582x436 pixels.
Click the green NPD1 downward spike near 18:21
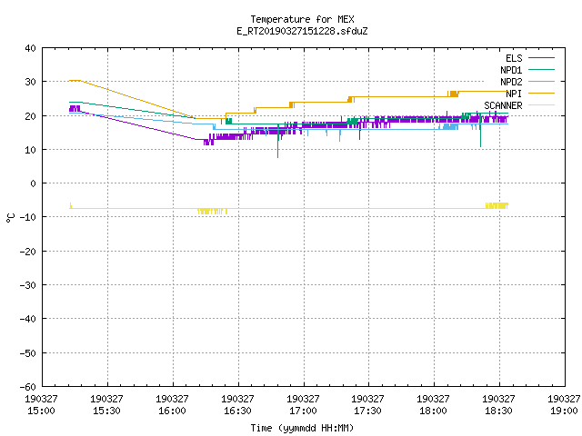pos(480,132)
